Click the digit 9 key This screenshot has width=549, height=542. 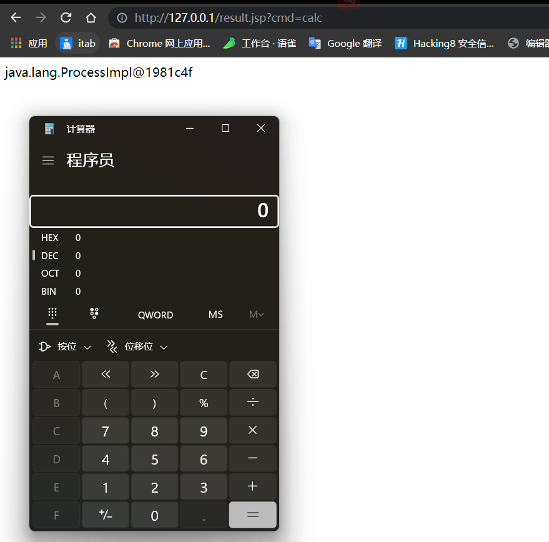pos(204,430)
